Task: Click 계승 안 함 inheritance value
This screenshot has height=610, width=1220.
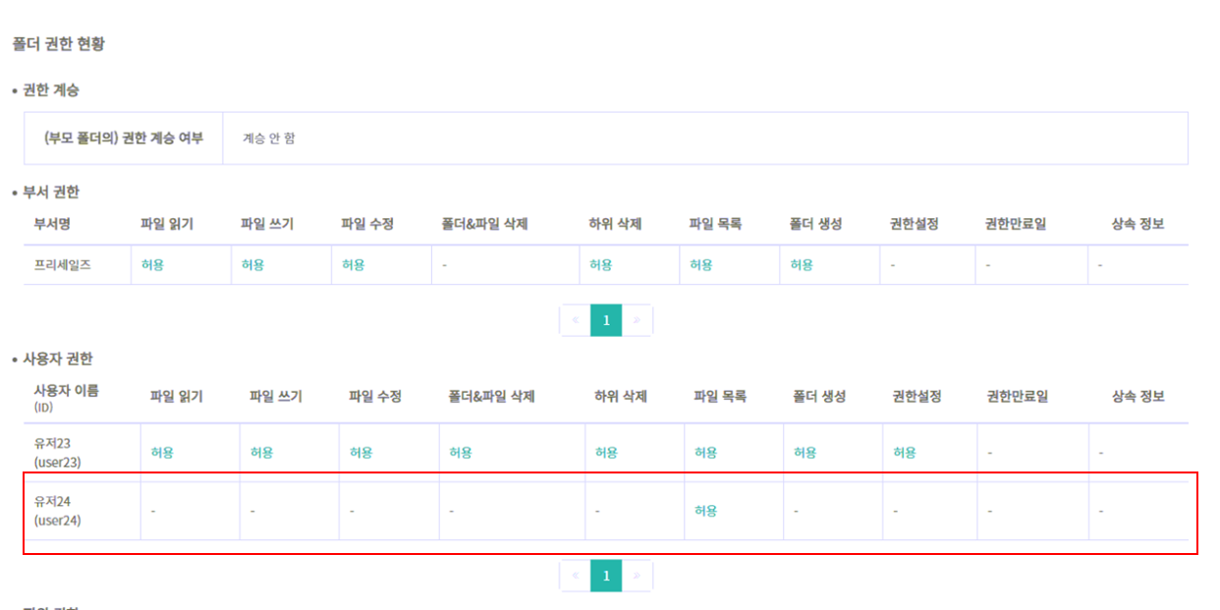Action: tap(269, 139)
